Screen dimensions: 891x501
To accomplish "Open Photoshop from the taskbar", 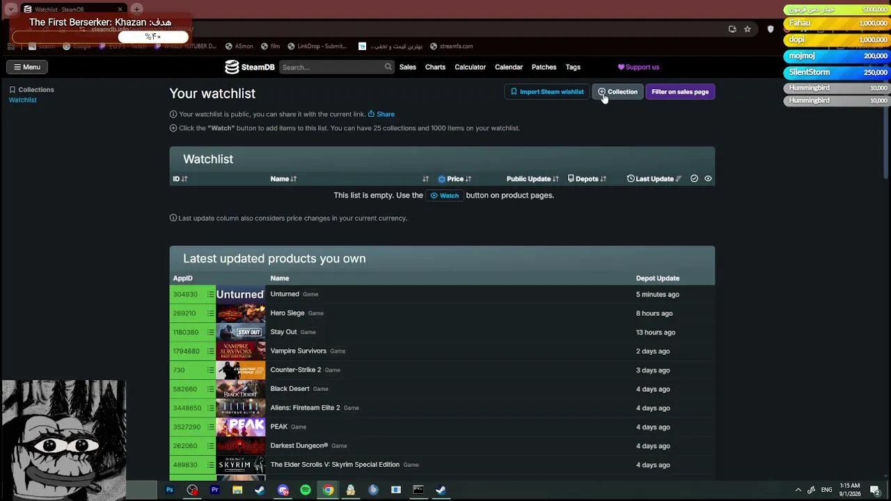I will 169,490.
